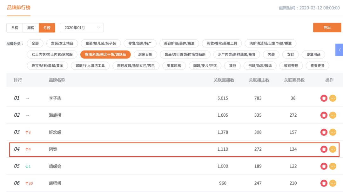Expand the blue side panel arrow
Viewport: 343px width, 192px height.
point(339,50)
